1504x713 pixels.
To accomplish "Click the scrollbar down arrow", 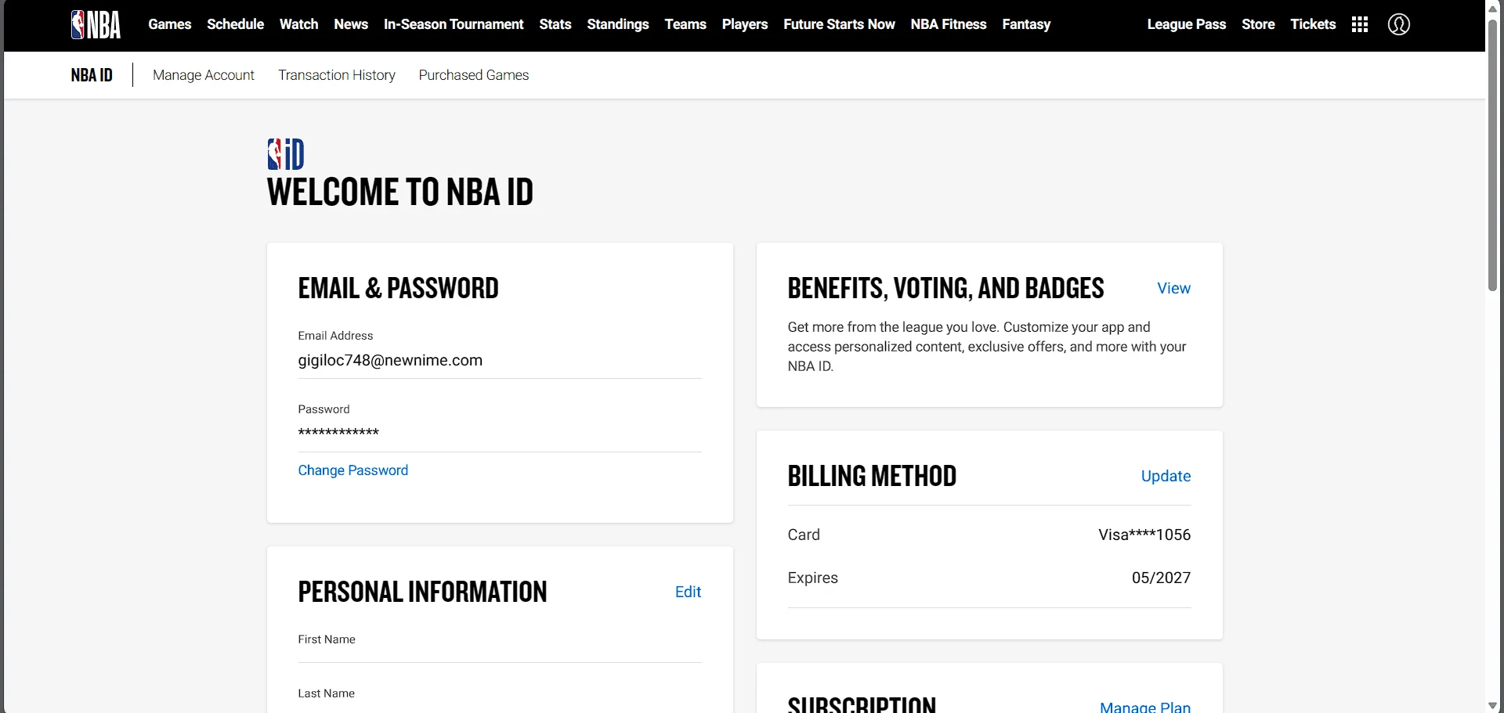I will (1493, 706).
